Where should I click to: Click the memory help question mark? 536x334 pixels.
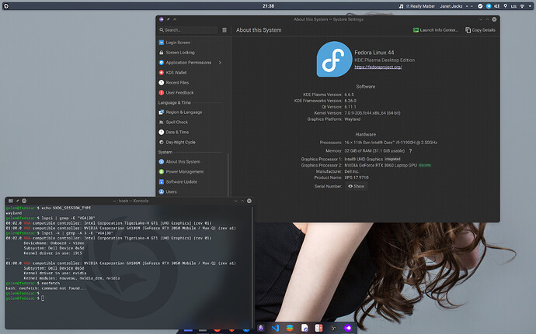pos(410,151)
